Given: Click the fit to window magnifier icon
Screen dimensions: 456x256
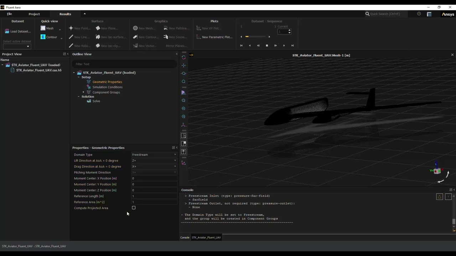Looking at the screenshot, I should (183, 101).
